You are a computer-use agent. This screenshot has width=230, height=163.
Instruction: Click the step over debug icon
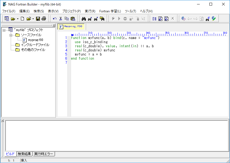(x=131, y=19)
